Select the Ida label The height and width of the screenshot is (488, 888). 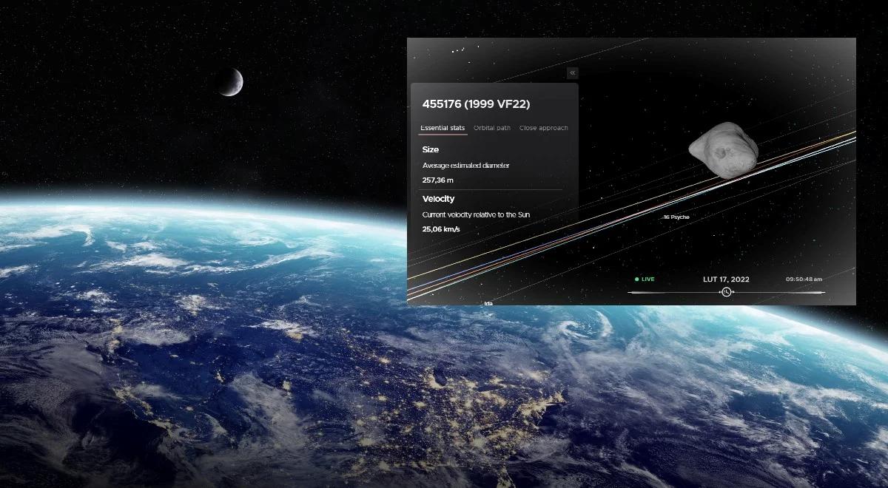pos(488,303)
